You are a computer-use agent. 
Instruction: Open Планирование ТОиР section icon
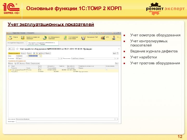tap(83, 38)
